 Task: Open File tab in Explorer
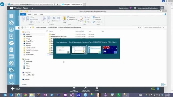click(23, 14)
